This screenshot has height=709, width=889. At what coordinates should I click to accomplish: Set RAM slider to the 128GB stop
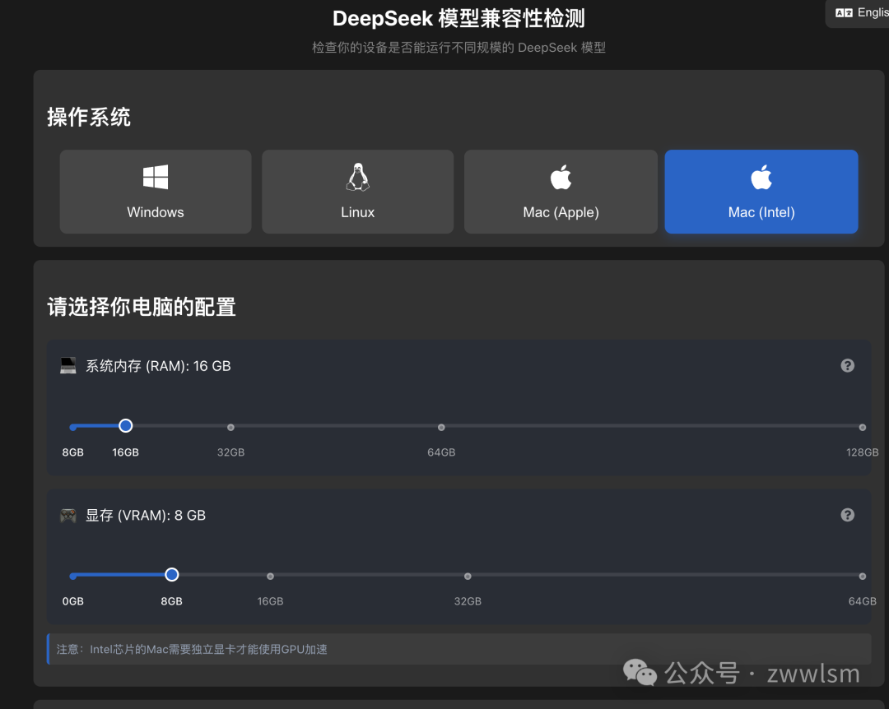[863, 428]
